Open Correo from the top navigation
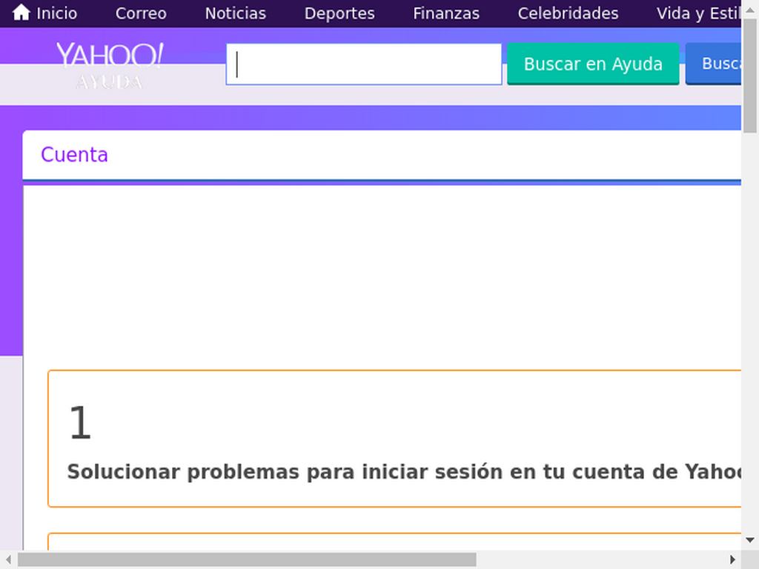 (x=141, y=13)
